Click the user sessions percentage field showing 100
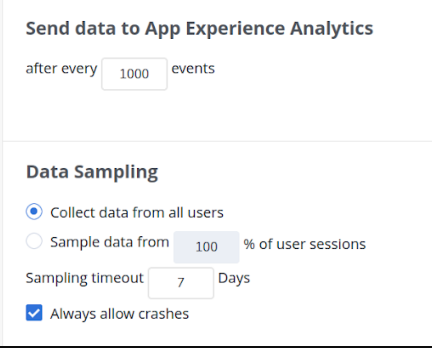 (206, 247)
